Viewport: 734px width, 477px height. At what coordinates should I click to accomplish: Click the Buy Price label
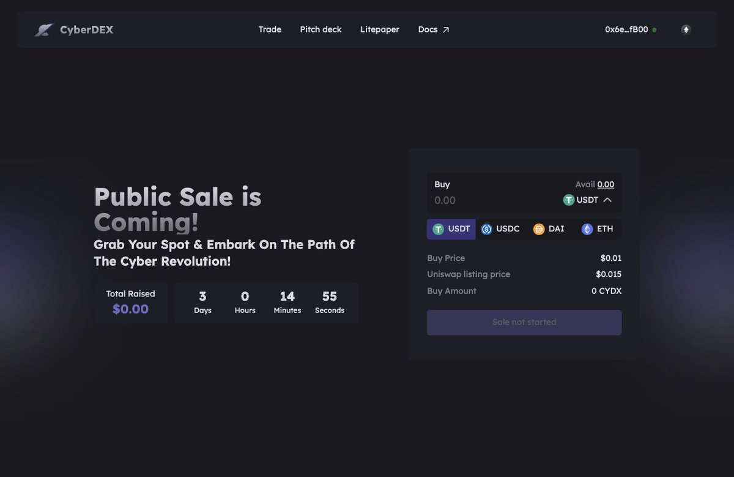[x=446, y=258]
